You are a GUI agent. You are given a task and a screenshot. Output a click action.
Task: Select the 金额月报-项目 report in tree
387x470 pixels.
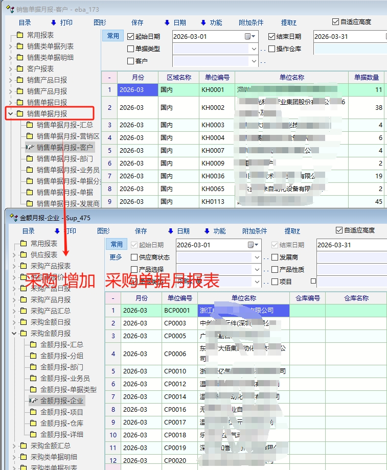[x=61, y=412]
